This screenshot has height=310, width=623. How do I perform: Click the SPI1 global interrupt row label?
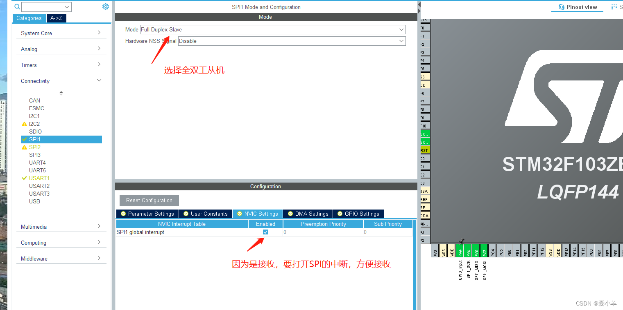(x=140, y=232)
